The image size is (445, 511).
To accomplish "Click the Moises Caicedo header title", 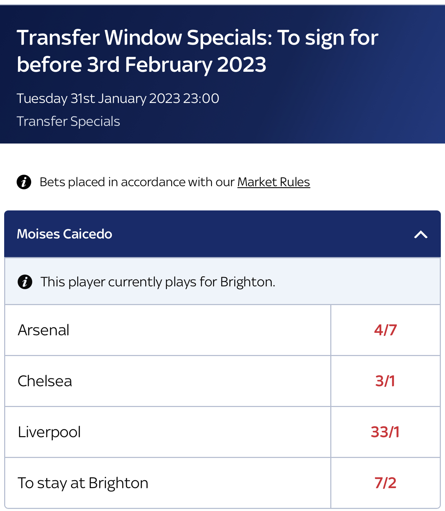I will (64, 234).
